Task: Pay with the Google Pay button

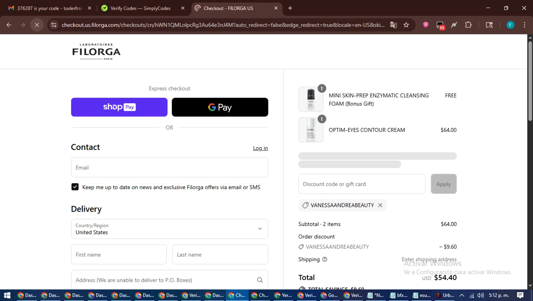Action: (x=220, y=107)
